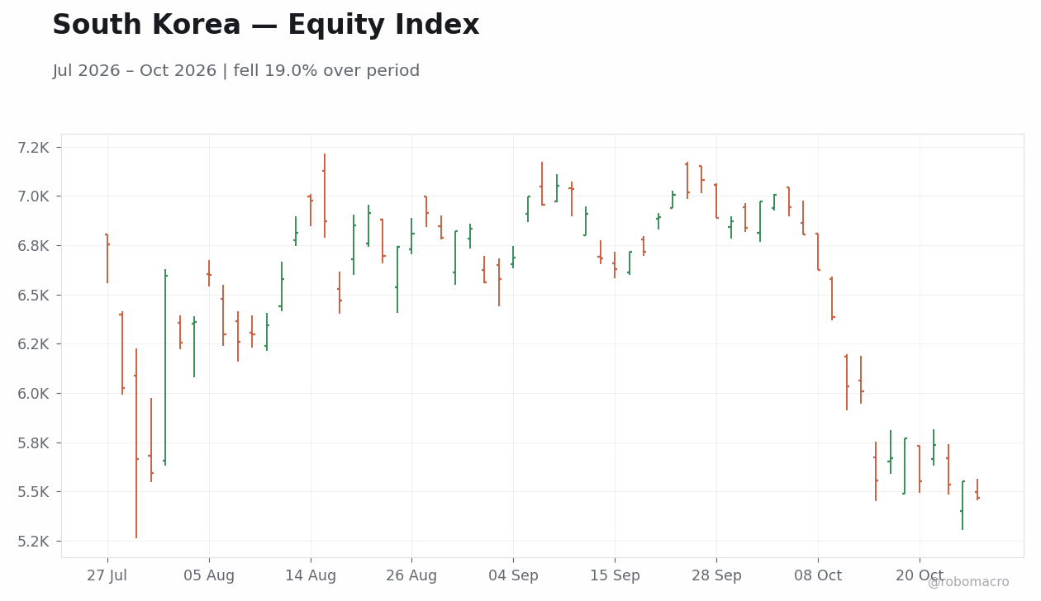Click the tall green bar after 27 Jul
Screen dimensions: 1041x601
point(165,367)
